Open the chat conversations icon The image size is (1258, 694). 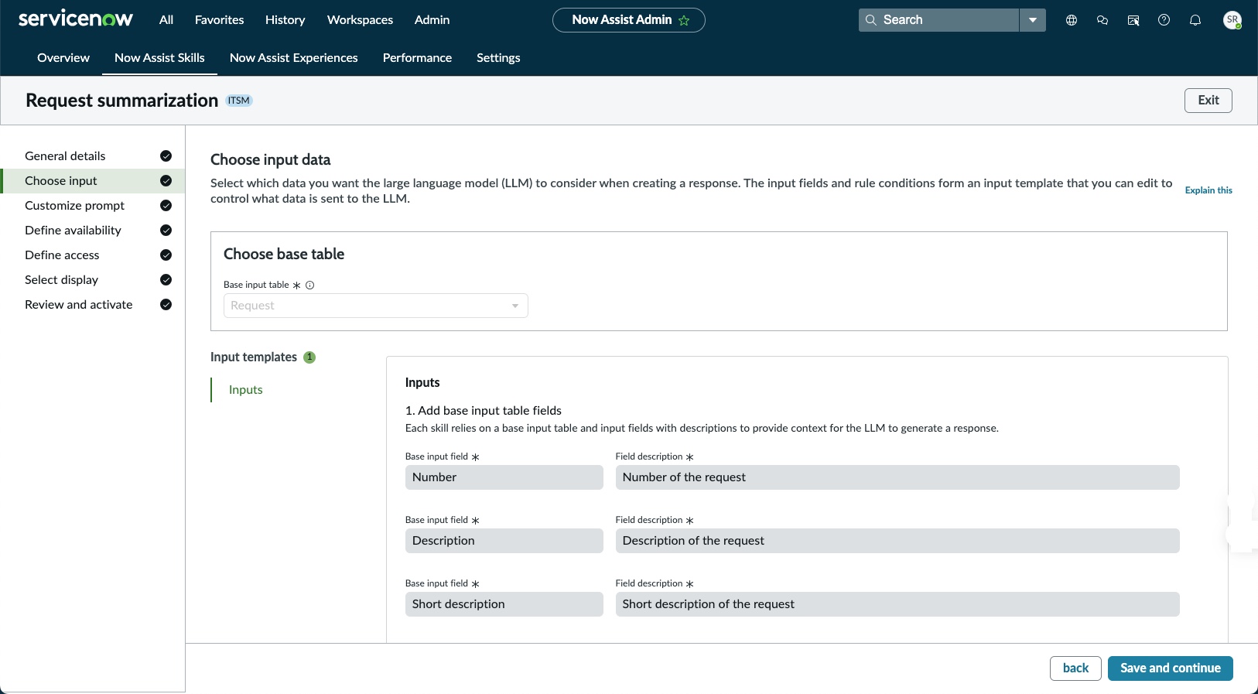click(1102, 20)
